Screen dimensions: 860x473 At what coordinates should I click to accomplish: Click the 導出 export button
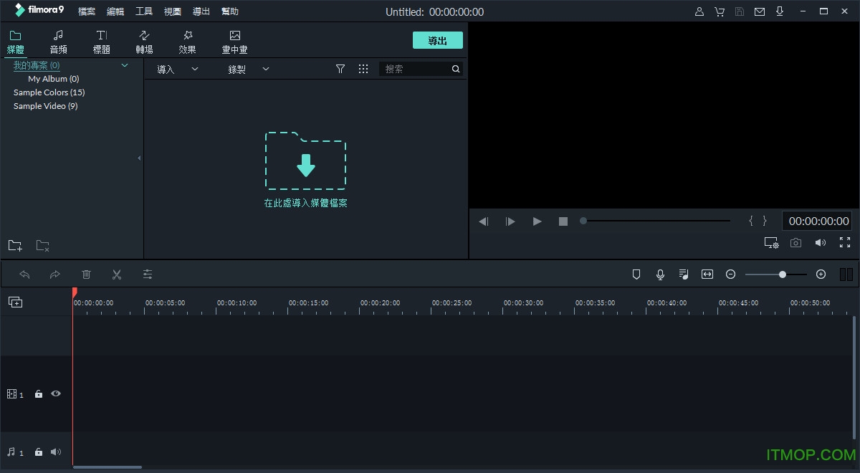[437, 41]
